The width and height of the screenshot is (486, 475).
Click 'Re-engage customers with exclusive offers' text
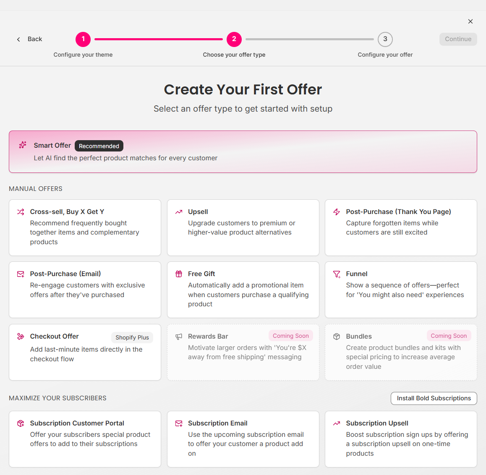coord(87,290)
